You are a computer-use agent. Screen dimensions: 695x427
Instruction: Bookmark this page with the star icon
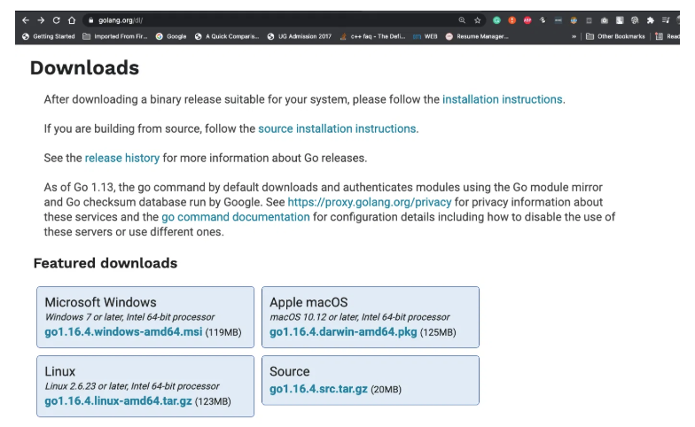tap(478, 19)
